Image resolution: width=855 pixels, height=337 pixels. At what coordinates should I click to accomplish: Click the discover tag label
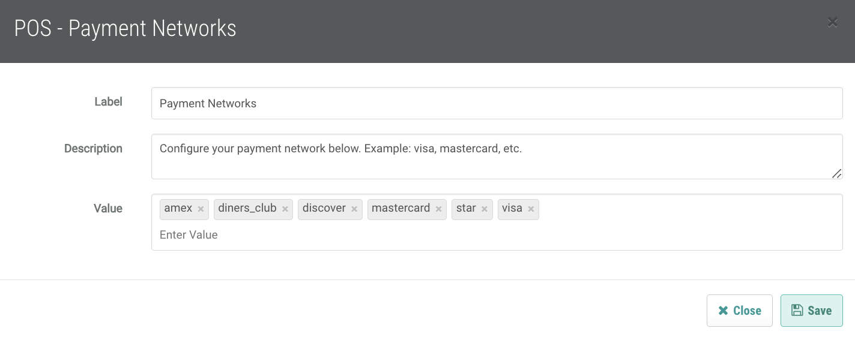pyautogui.click(x=324, y=209)
